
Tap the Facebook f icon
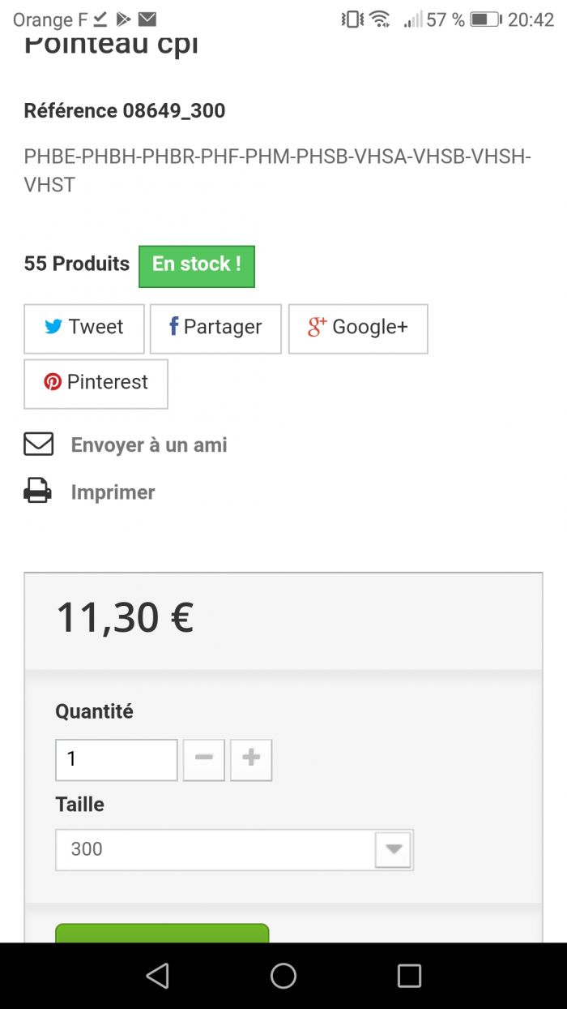pyautogui.click(x=173, y=326)
